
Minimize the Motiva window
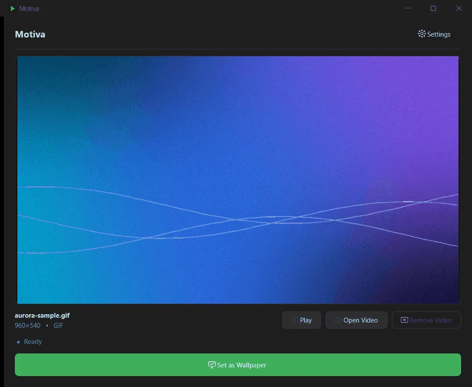tap(408, 8)
